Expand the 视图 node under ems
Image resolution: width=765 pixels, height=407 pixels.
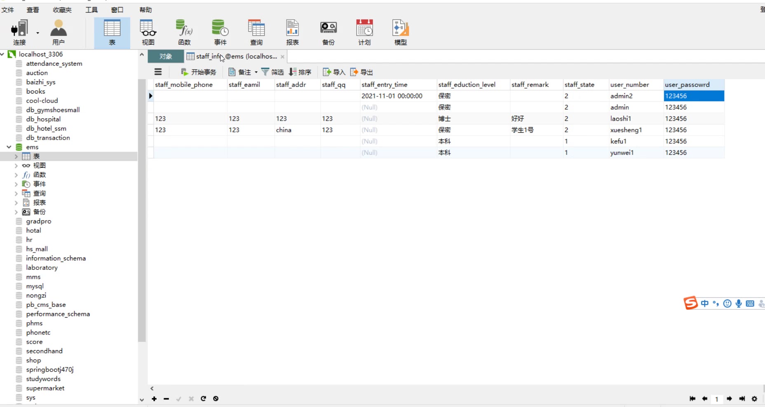click(16, 166)
